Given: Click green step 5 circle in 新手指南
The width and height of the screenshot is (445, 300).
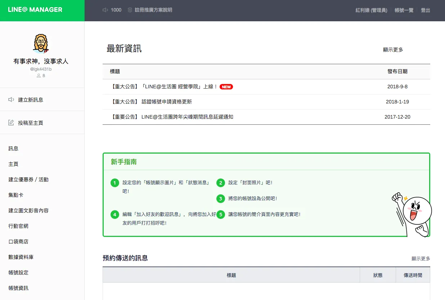Looking at the screenshot, I should (x=221, y=215).
